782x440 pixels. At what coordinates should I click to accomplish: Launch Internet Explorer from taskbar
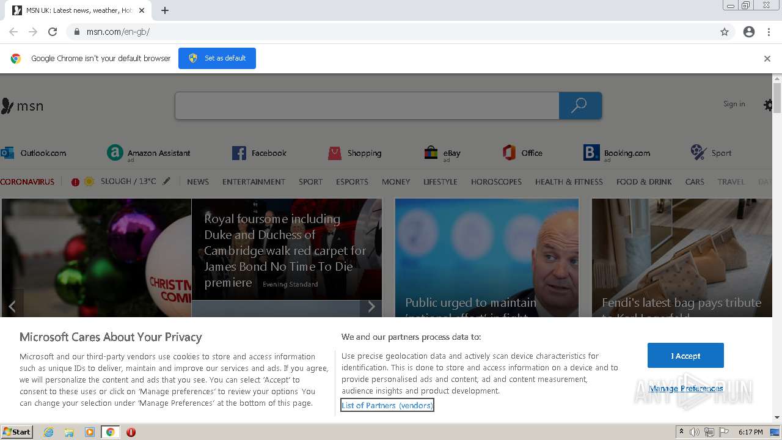(x=49, y=432)
